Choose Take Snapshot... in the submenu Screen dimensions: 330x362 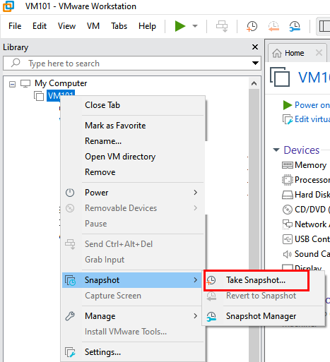pos(256,280)
